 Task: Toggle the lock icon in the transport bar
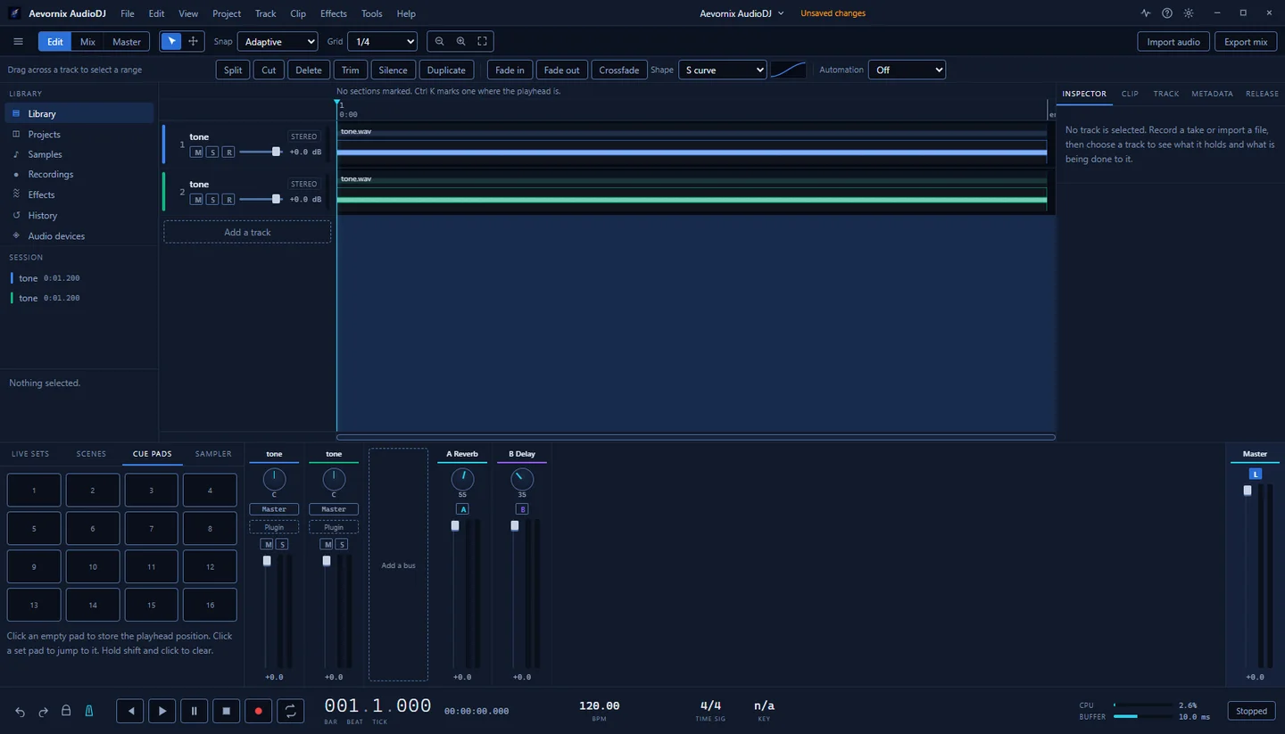pyautogui.click(x=66, y=711)
